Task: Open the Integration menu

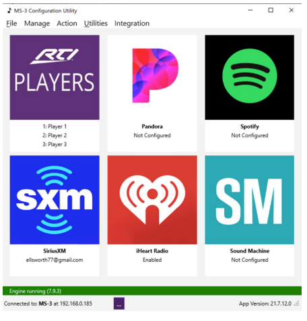Action: [132, 24]
